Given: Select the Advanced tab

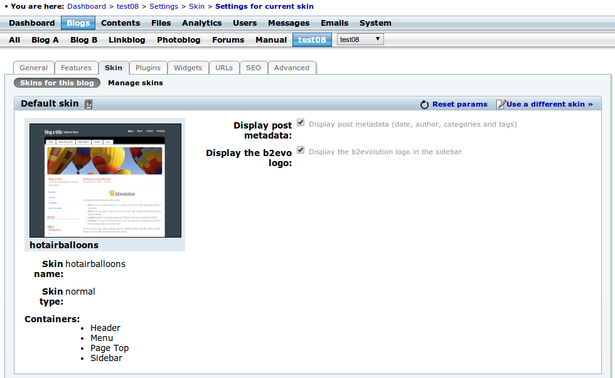Looking at the screenshot, I should 291,68.
